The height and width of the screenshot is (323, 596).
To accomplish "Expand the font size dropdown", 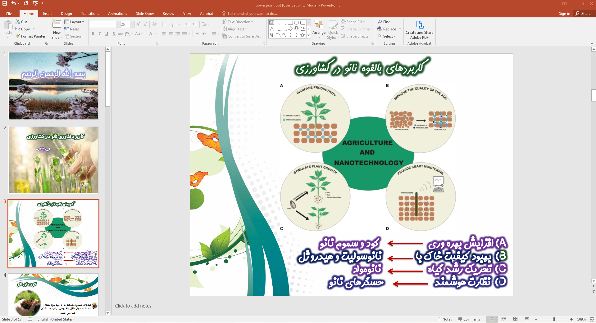I will point(132,25).
